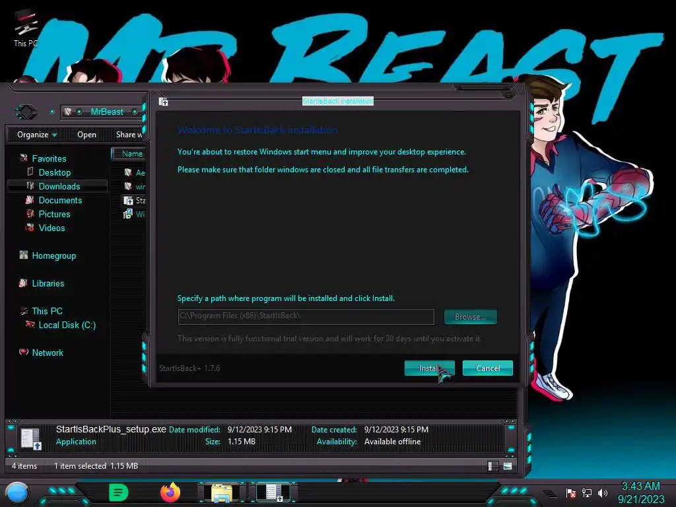Click the Install button in StartIsBack installer

click(x=429, y=368)
